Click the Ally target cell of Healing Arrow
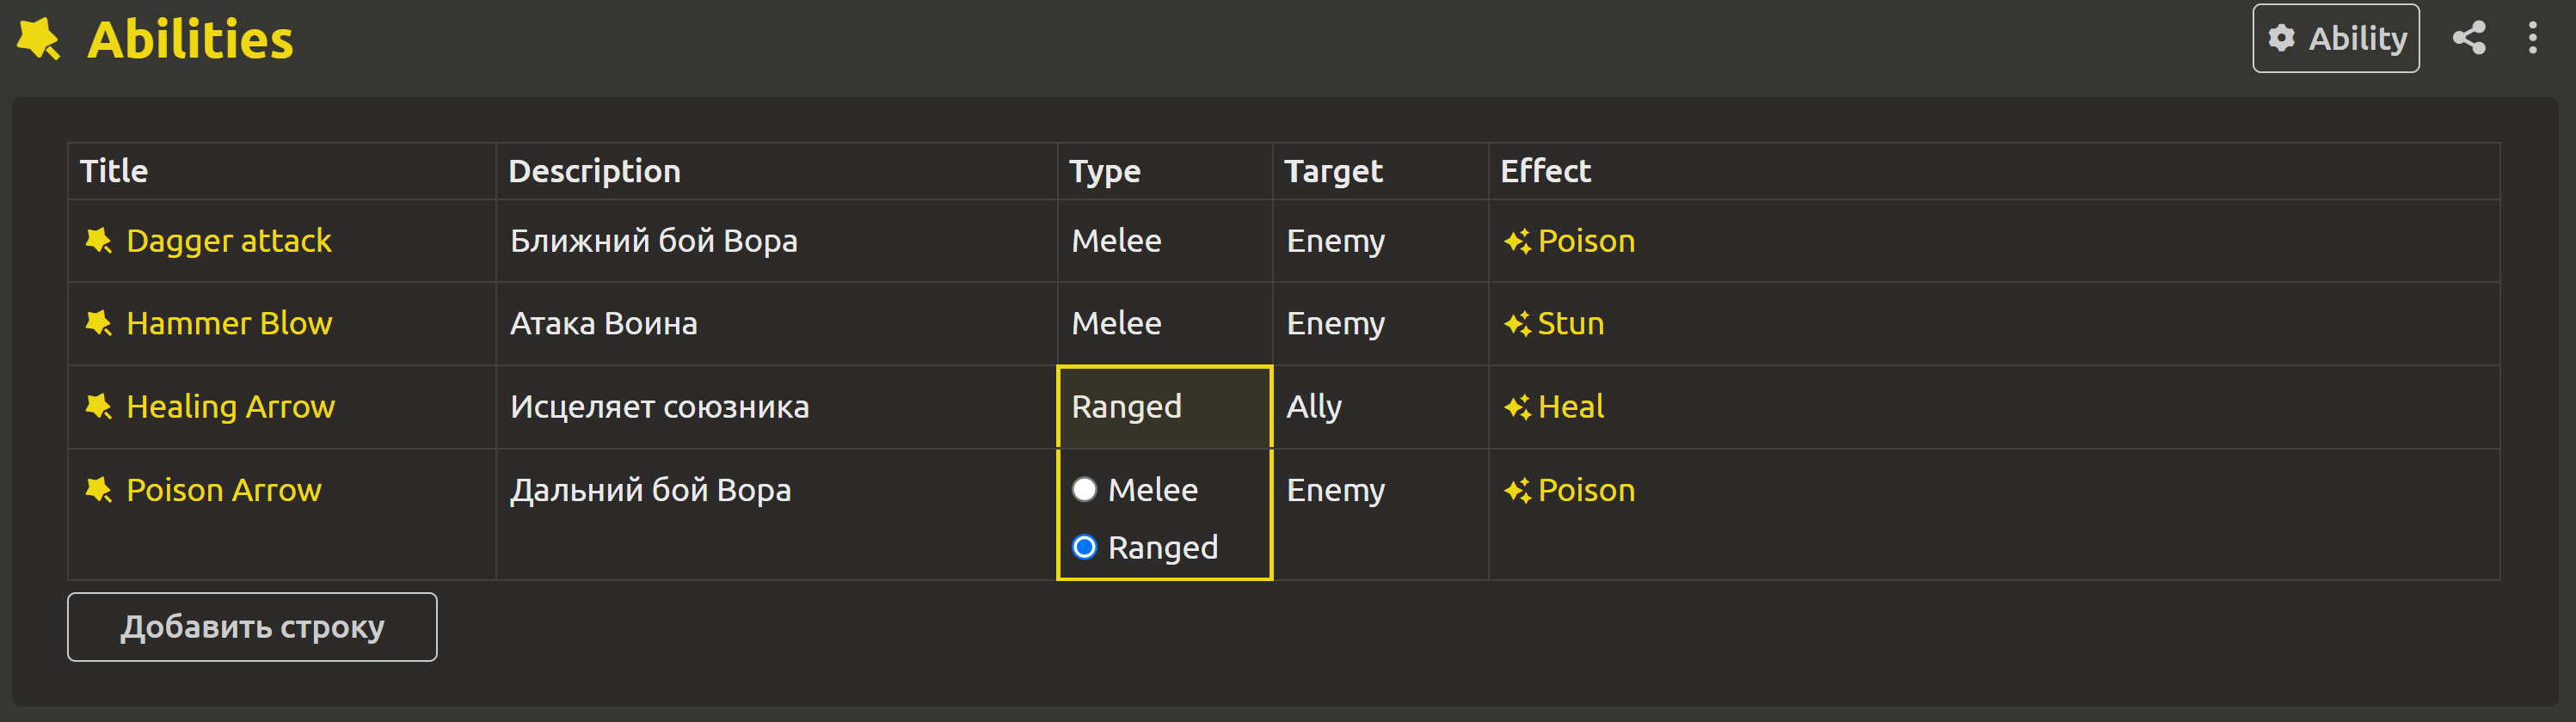Viewport: 2576px width, 722px height. pos(1380,407)
